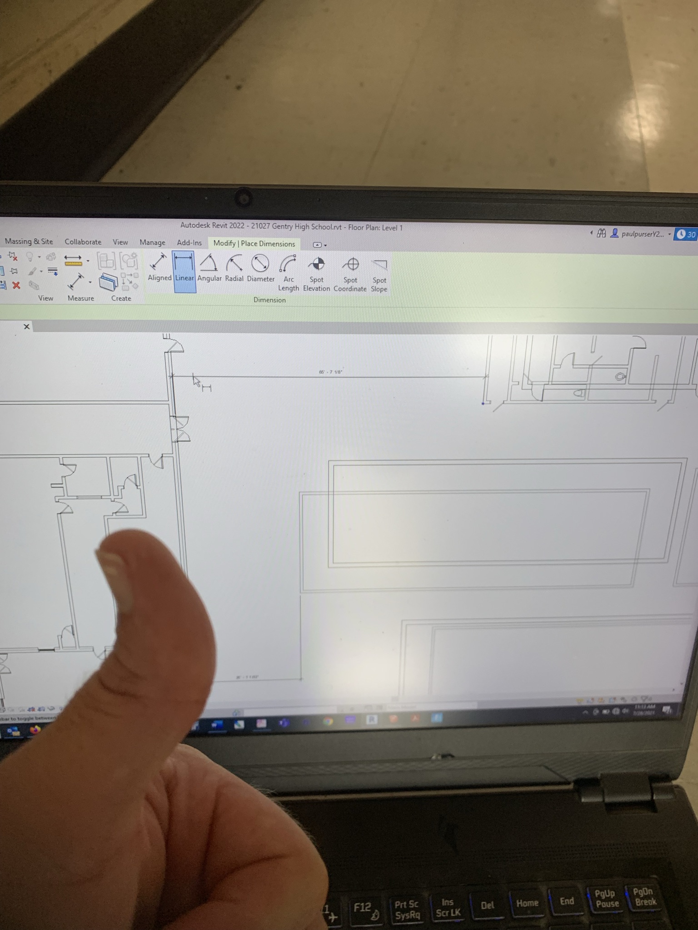Click the Aligned Dimension icon in Measure panel
The height and width of the screenshot is (930, 698).
(75, 282)
